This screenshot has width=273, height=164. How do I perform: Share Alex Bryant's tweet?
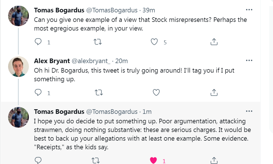214,93
